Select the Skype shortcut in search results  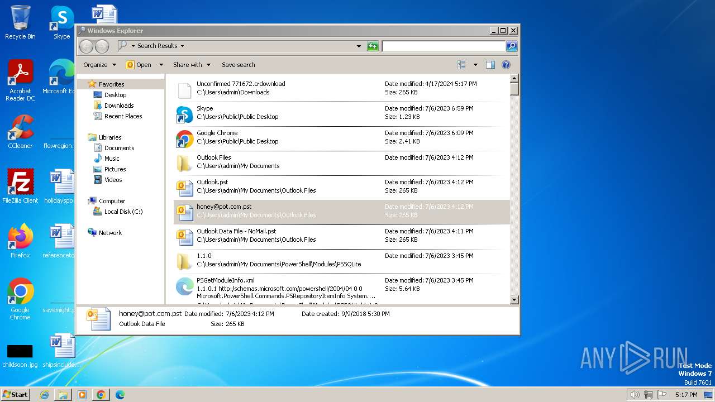(x=184, y=114)
